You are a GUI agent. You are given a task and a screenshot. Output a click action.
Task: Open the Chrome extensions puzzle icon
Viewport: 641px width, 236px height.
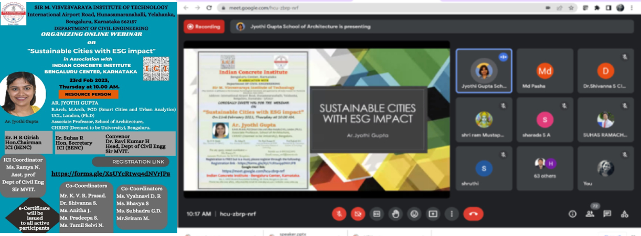597,8
